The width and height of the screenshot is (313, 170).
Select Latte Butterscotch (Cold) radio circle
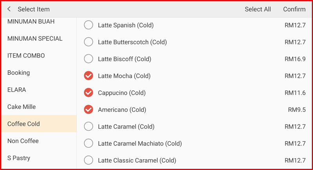pos(89,42)
